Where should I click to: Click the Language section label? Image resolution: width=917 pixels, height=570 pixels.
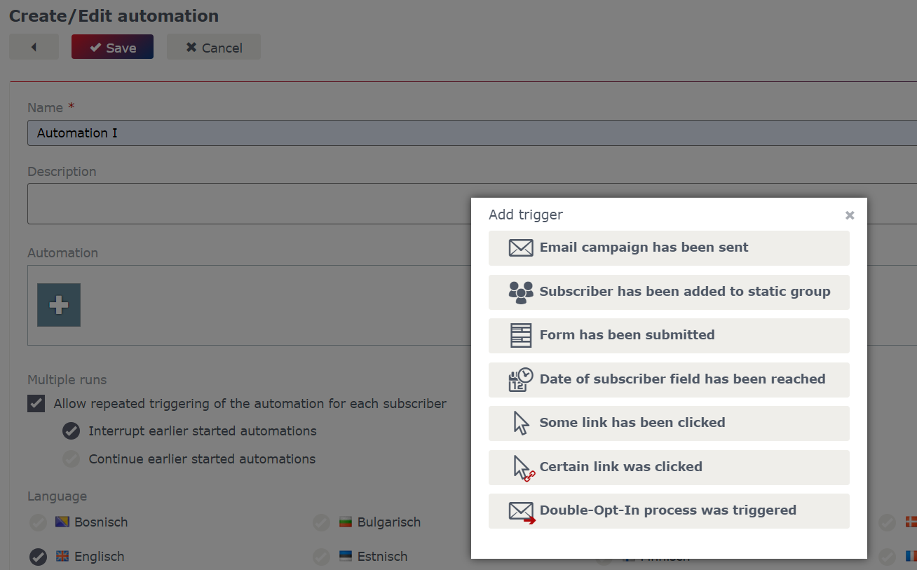57,496
